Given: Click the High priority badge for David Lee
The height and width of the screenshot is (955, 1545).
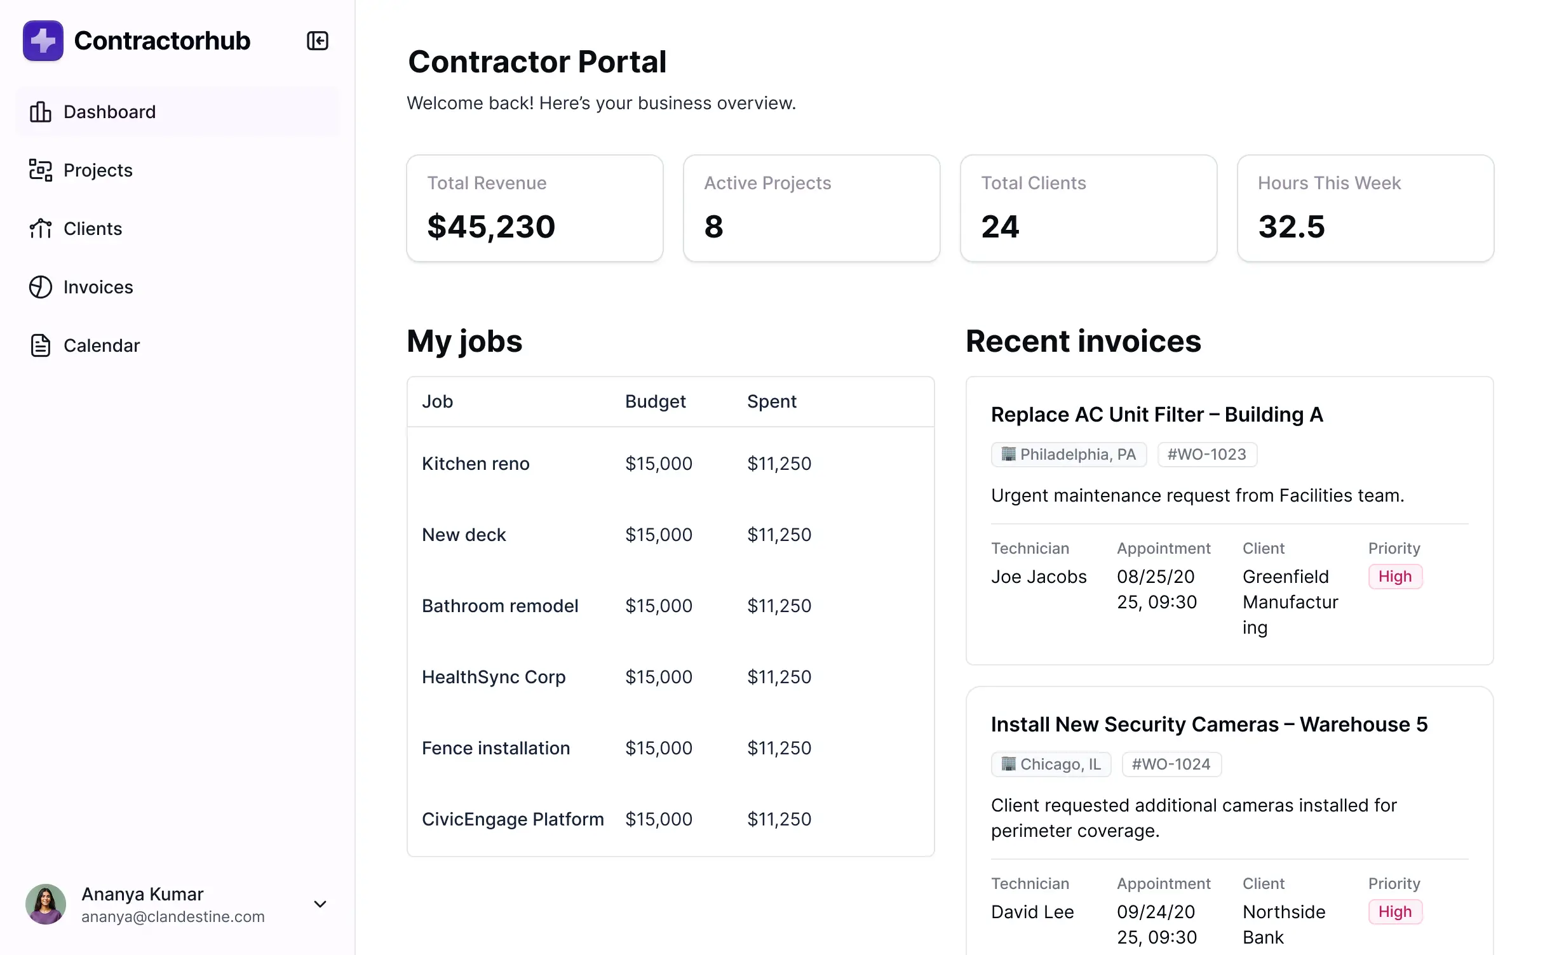Looking at the screenshot, I should tap(1395, 911).
